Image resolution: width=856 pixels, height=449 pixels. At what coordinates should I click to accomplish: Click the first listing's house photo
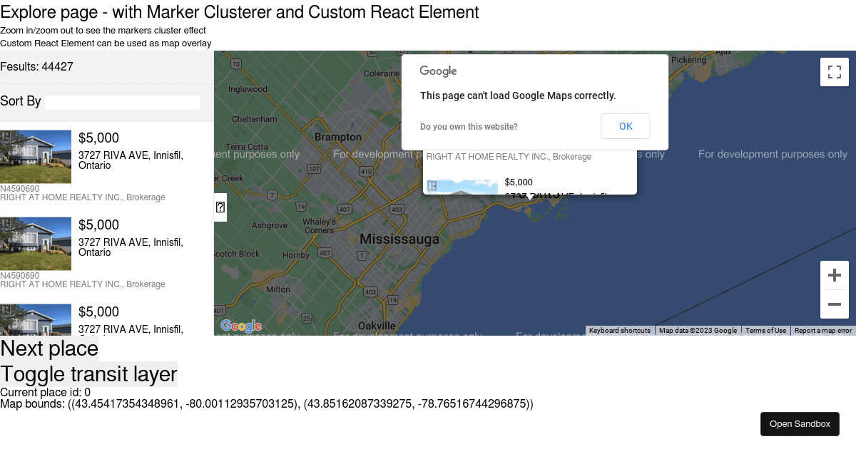[x=36, y=155]
